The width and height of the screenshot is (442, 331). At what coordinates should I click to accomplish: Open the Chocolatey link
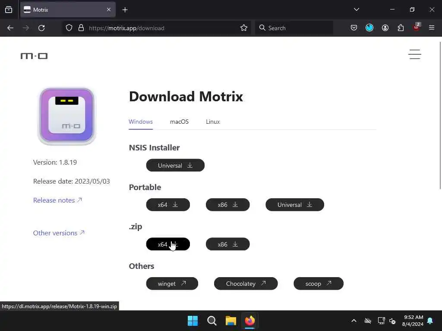coord(246,284)
